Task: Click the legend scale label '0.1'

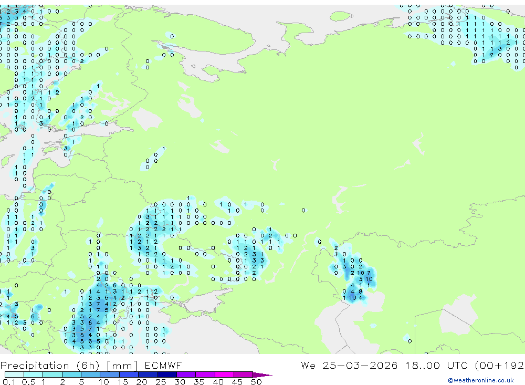Action: tap(9, 382)
